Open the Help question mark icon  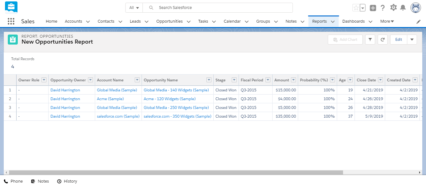[383, 8]
